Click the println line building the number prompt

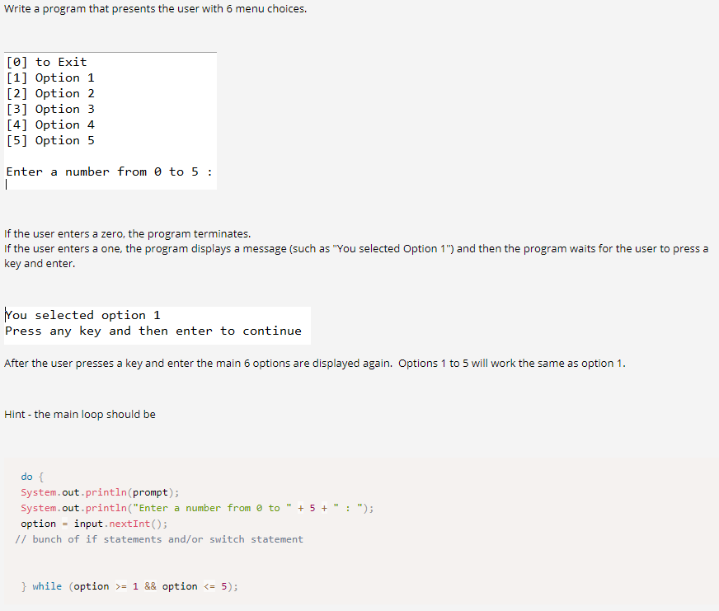pos(196,507)
